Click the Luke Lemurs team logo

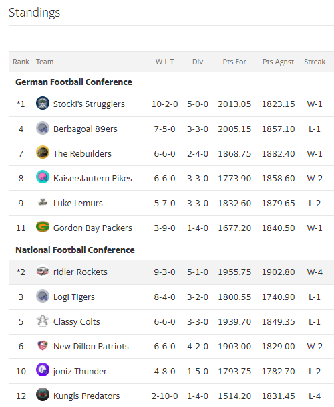(43, 202)
